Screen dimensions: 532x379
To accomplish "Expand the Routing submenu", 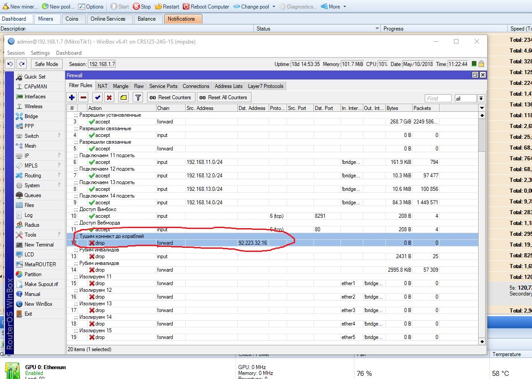I will pos(60,175).
